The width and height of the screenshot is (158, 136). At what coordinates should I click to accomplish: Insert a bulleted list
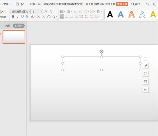coord(63,12)
